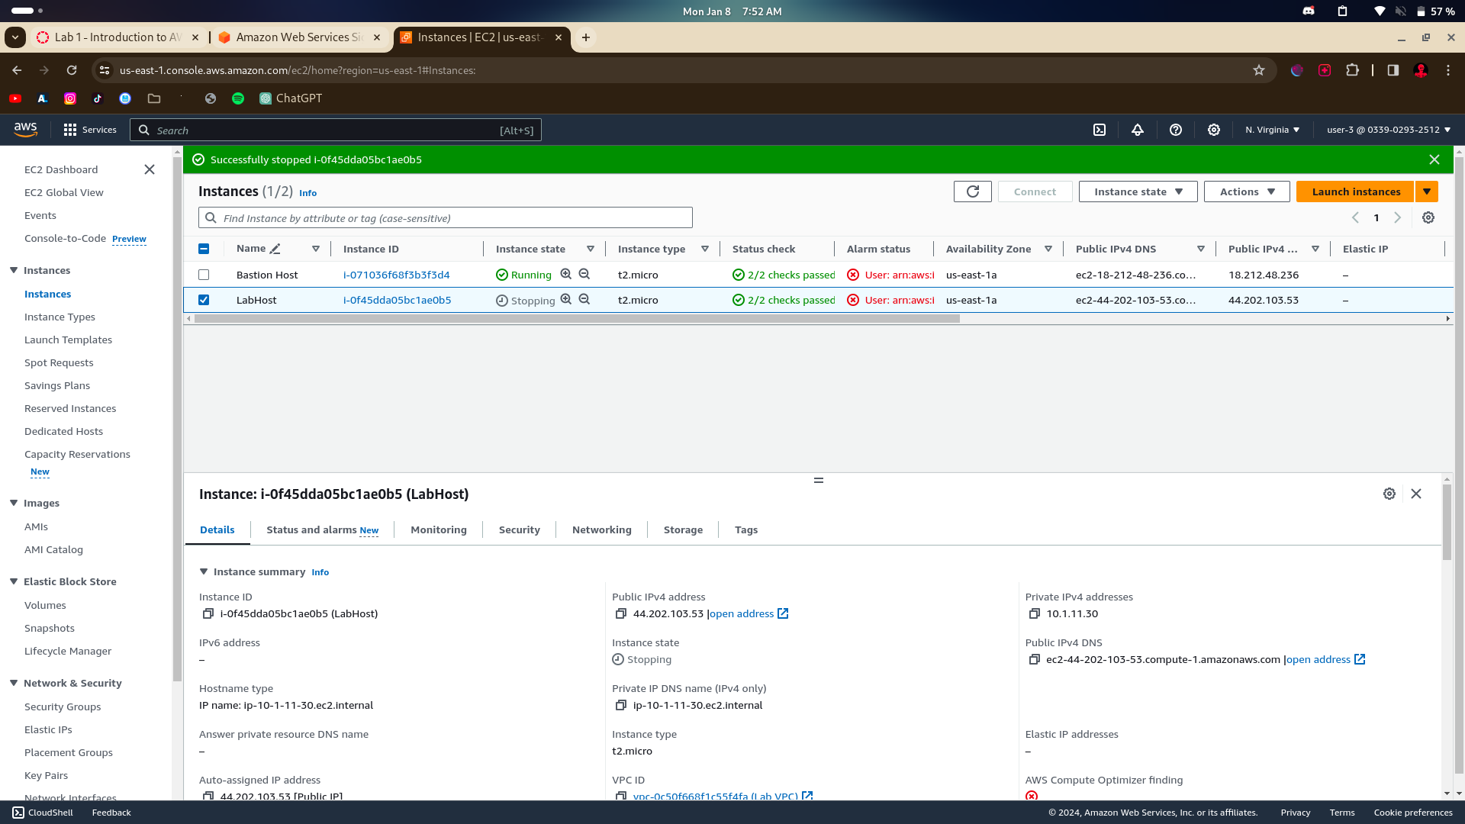Switch to the Networking tab
1465x824 pixels.
point(601,529)
